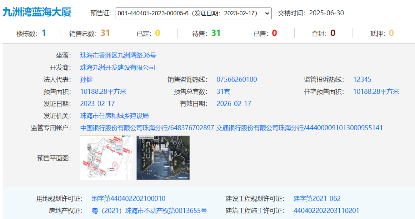415x219 pixels.
Task: Click the 楼栋数 count 1
Action: pyautogui.click(x=44, y=33)
